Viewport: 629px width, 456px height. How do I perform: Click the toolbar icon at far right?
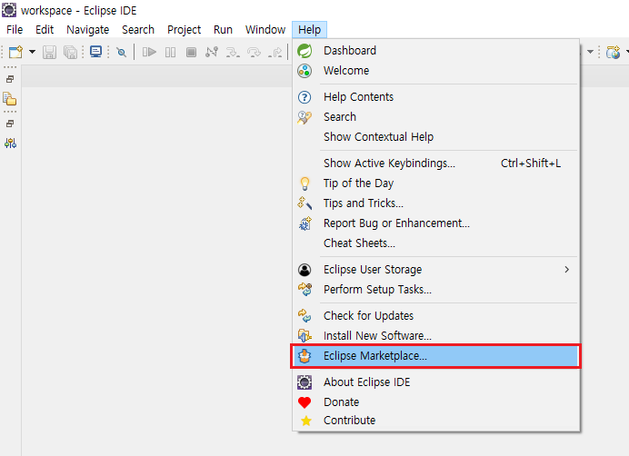point(614,52)
